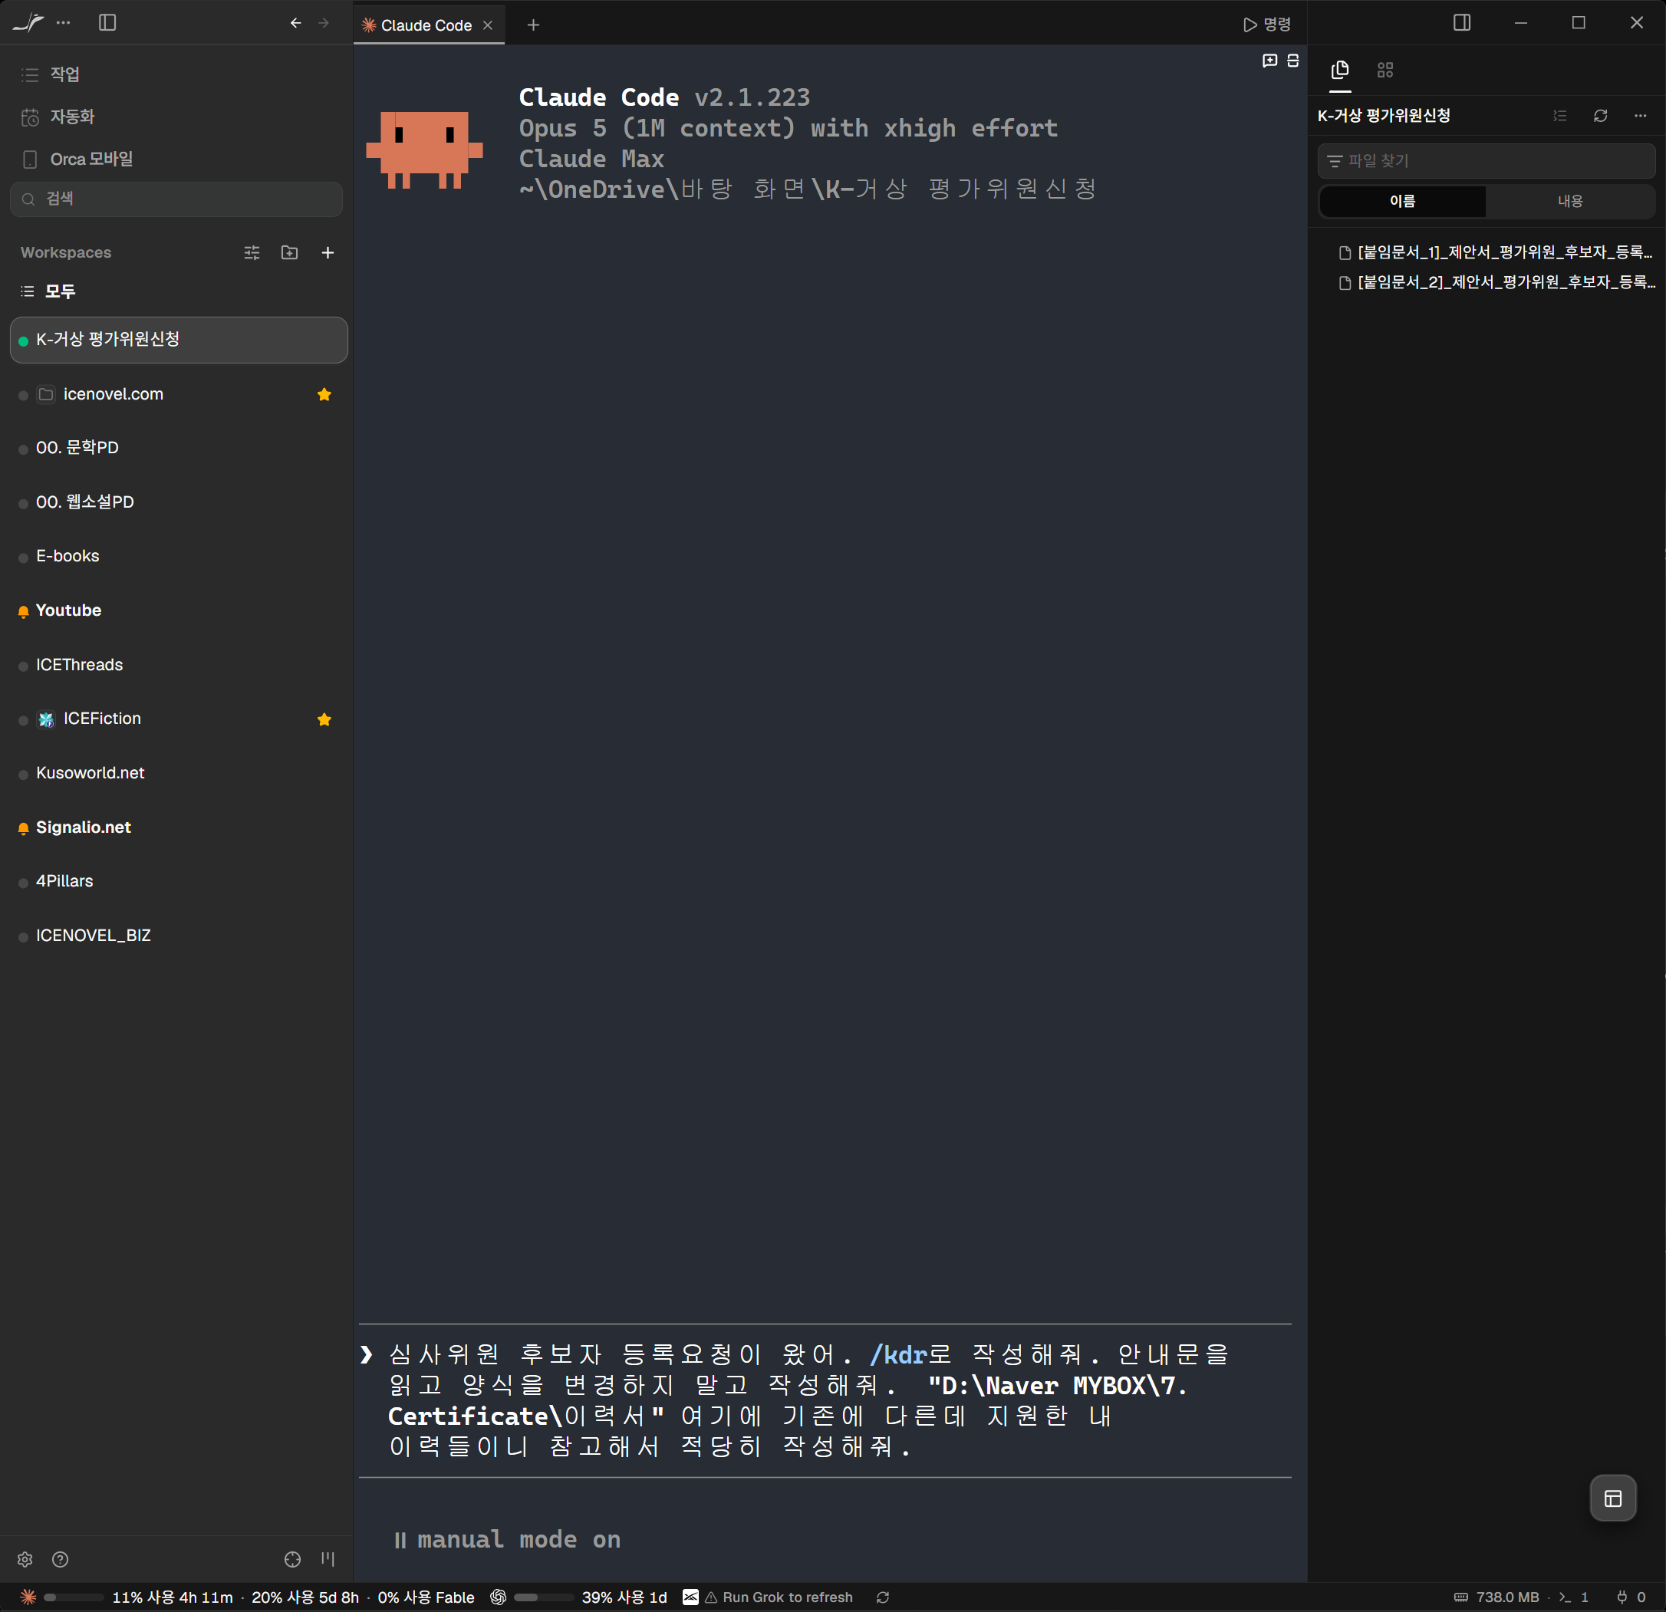Image resolution: width=1666 pixels, height=1612 pixels.
Task: Toggle the right sidebar panel icon
Action: (1462, 23)
